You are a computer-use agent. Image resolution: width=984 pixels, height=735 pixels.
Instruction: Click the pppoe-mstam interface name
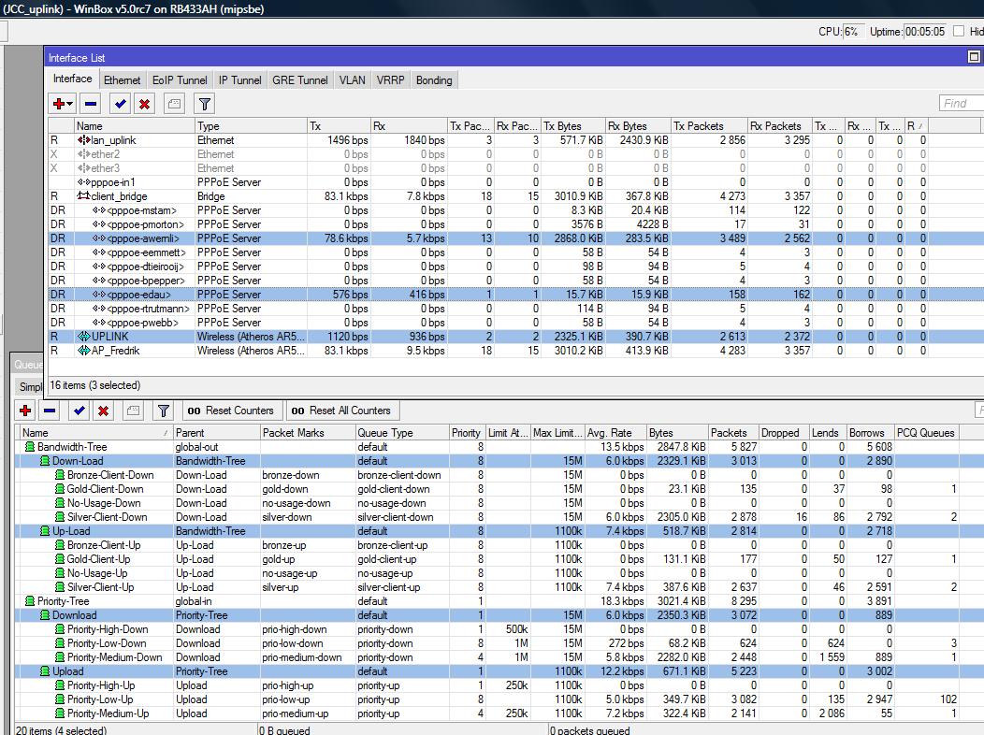click(x=142, y=210)
